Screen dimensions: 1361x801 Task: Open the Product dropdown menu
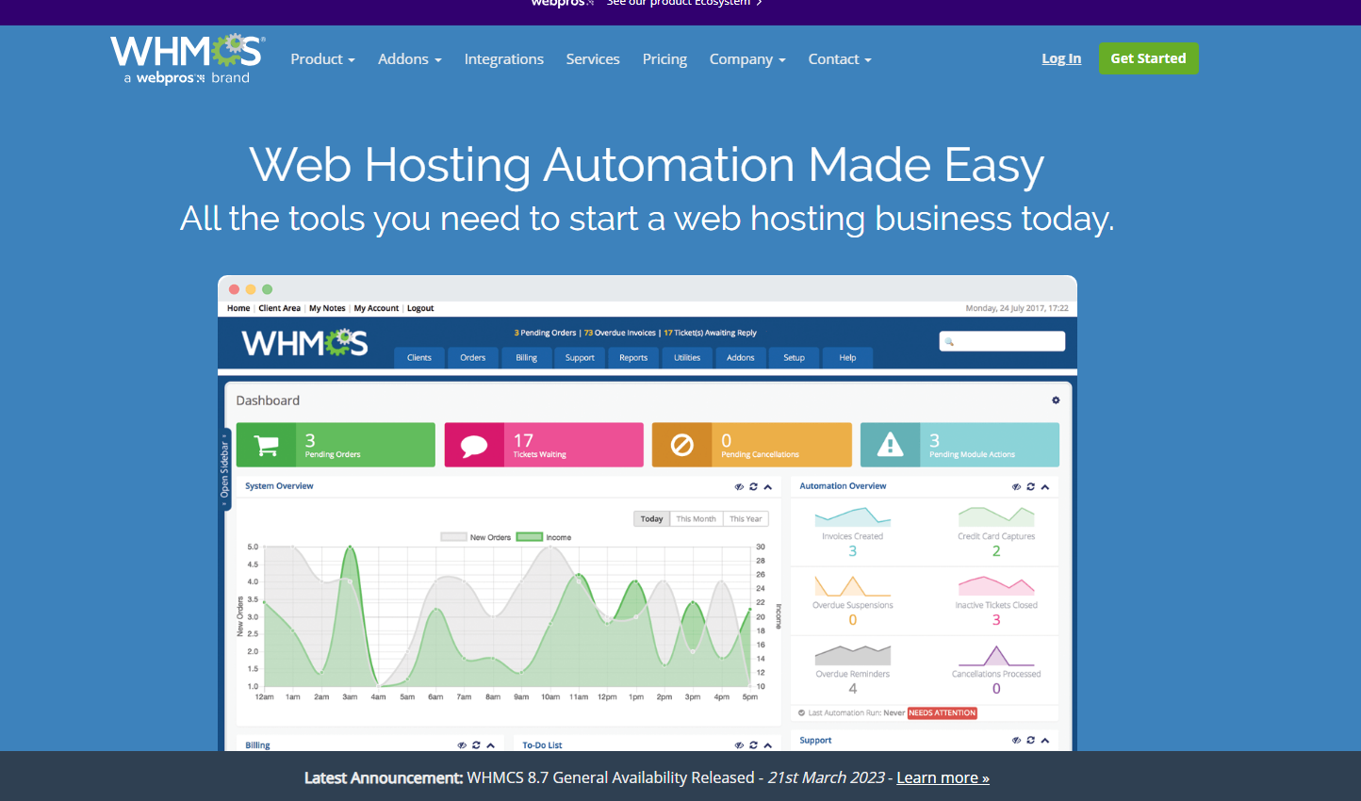coord(322,59)
